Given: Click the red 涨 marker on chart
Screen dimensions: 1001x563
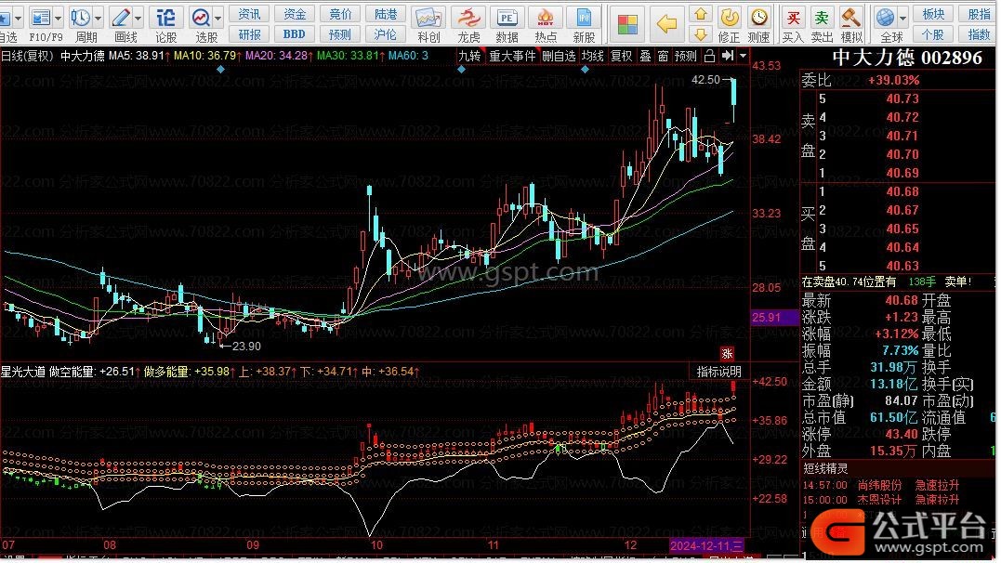Looking at the screenshot, I should pos(727,353).
